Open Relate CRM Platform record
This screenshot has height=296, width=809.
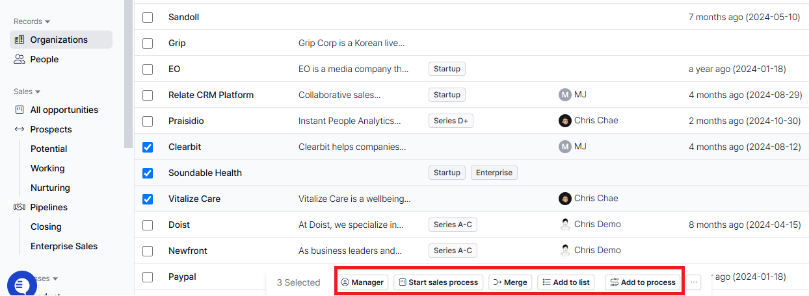point(211,95)
